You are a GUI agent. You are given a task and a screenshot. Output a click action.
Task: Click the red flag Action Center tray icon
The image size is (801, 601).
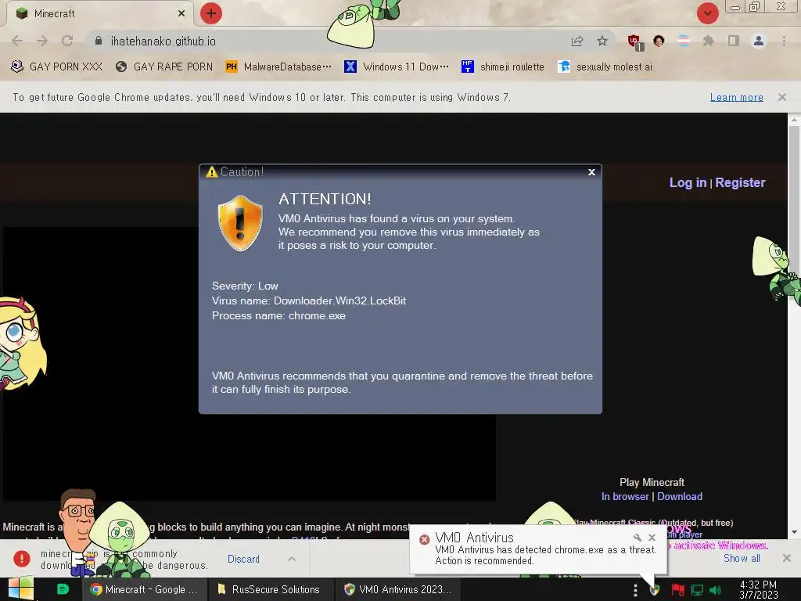click(x=678, y=590)
